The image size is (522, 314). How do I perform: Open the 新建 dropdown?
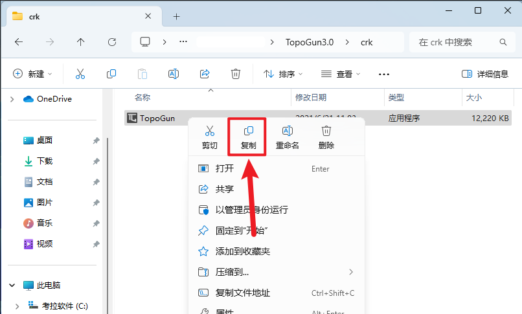click(x=32, y=74)
